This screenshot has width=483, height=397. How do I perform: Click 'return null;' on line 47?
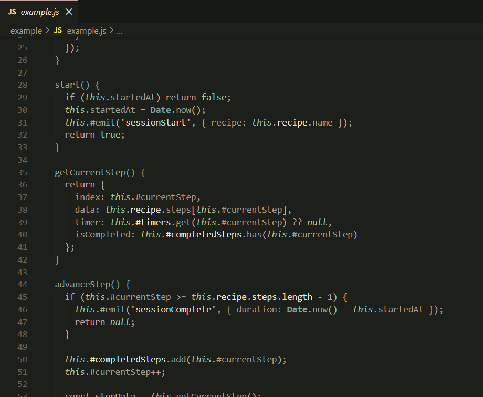(105, 322)
